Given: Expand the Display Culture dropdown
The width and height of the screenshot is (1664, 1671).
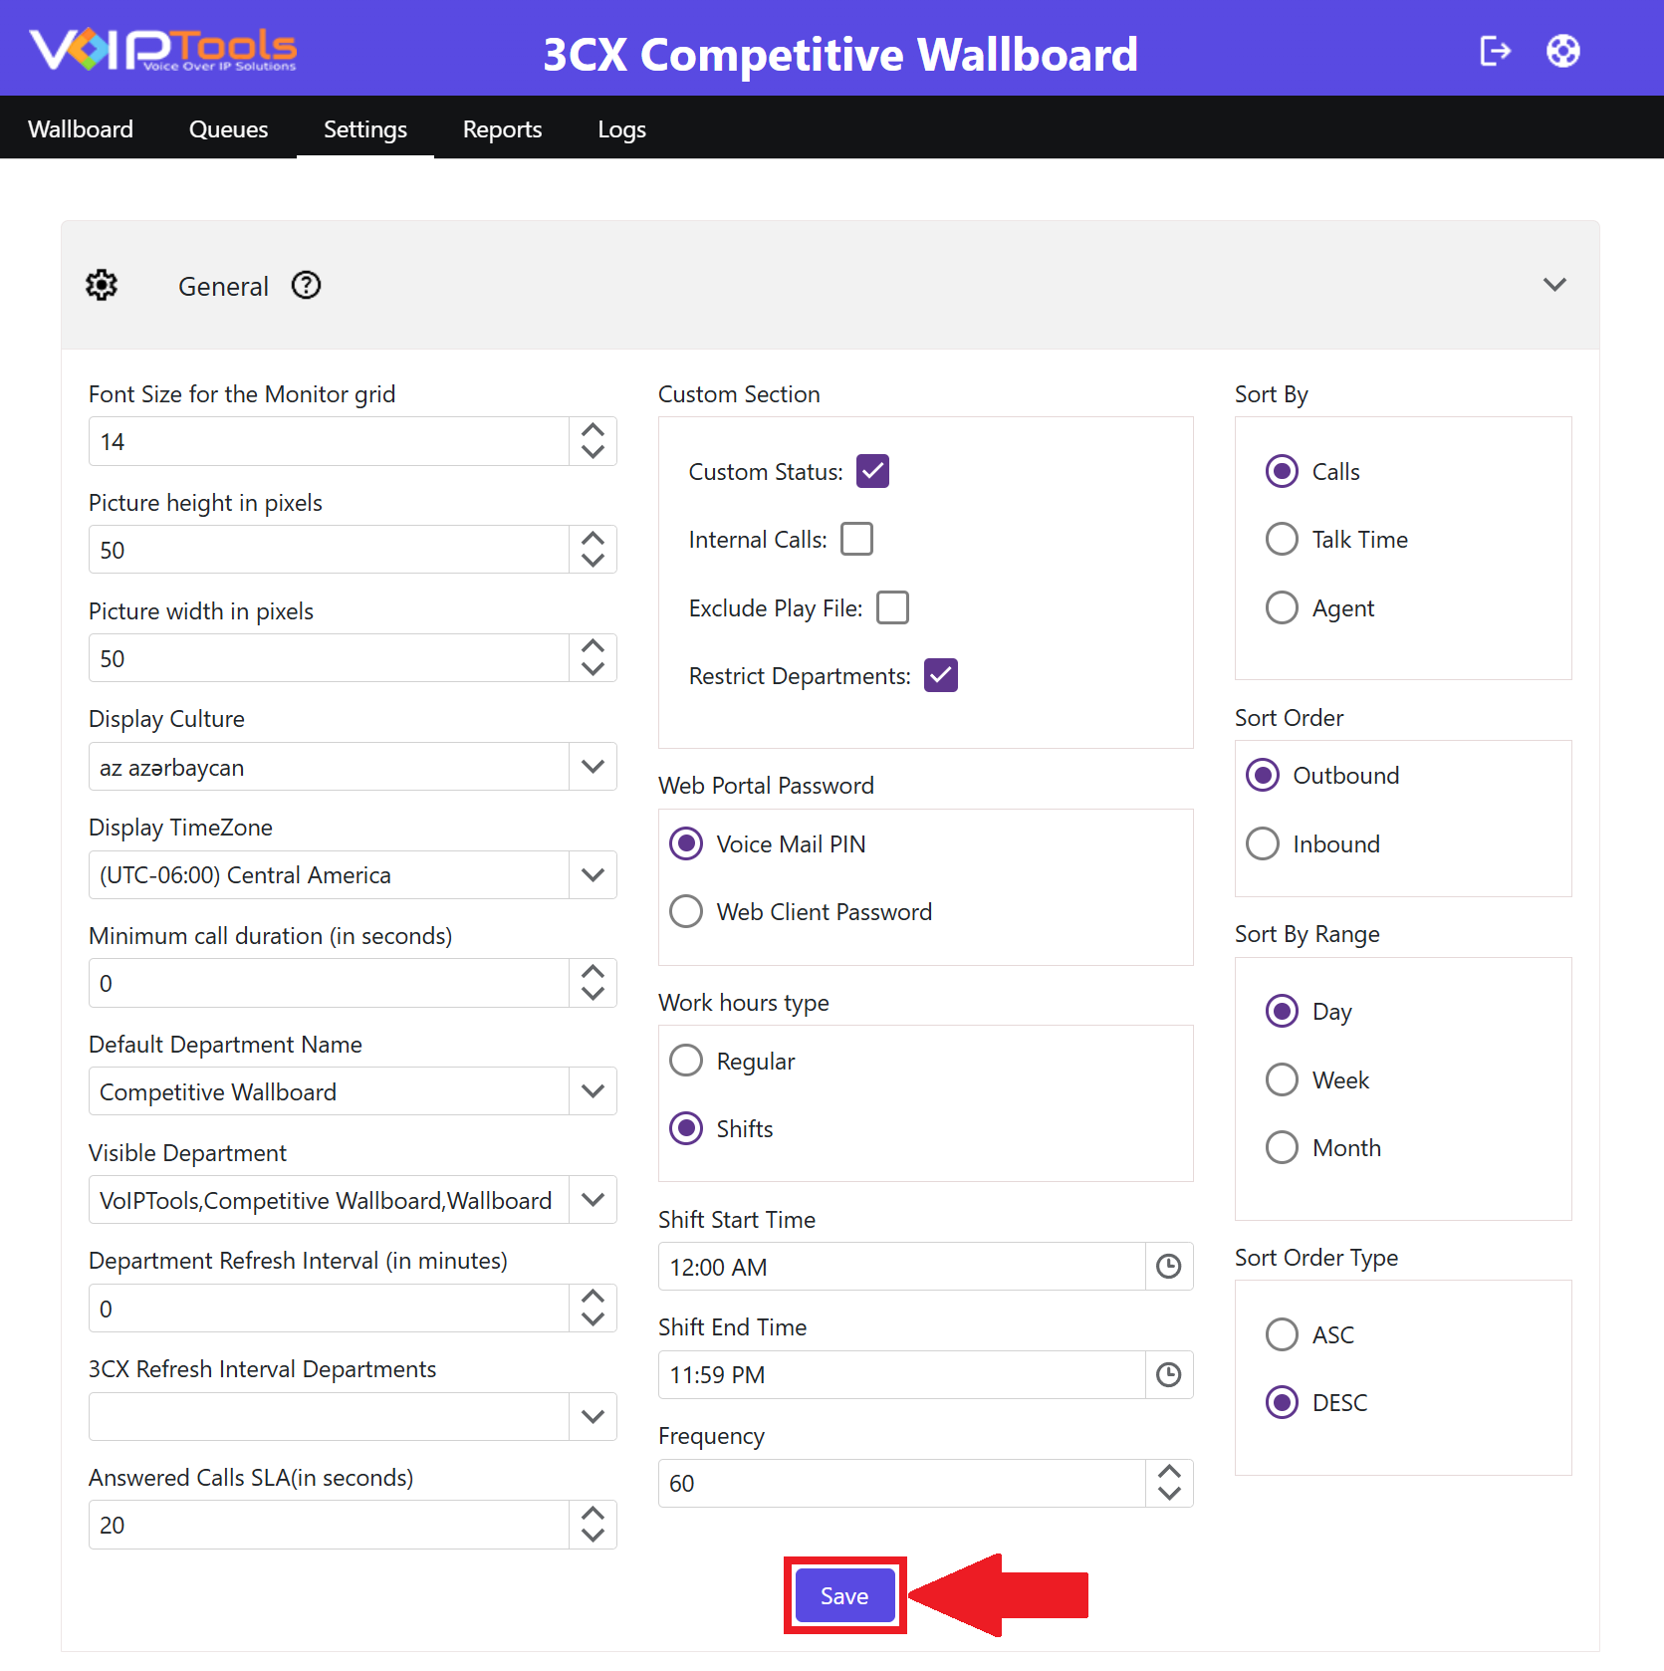Looking at the screenshot, I should [593, 767].
